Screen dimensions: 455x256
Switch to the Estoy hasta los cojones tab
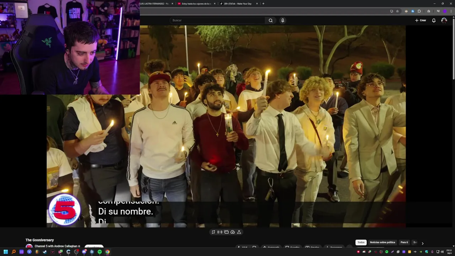[196, 4]
